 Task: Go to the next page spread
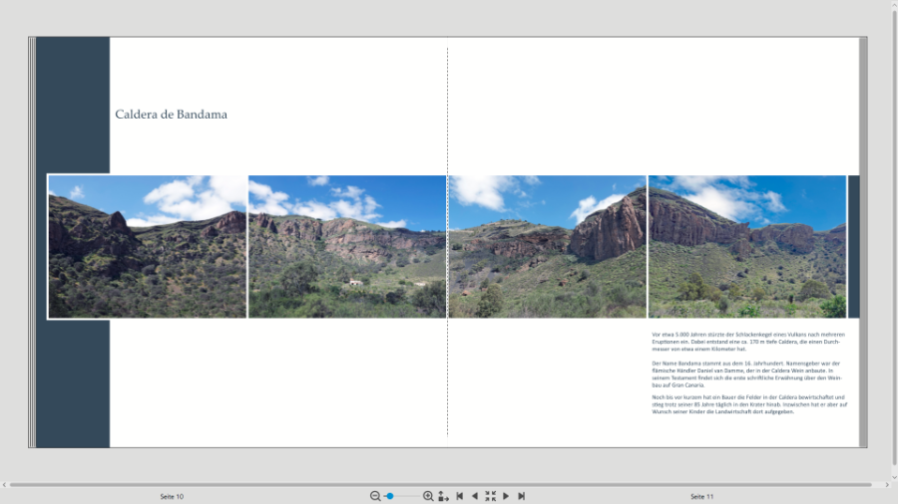(506, 496)
